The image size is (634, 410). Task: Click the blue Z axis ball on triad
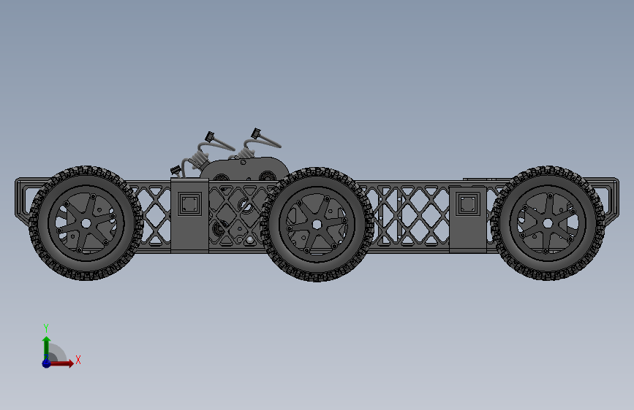coord(46,363)
